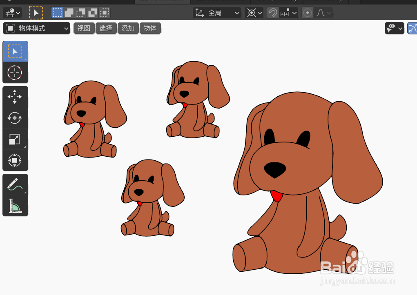417x295 pixels.
Task: Open the 添加 menu
Action: [x=128, y=28]
